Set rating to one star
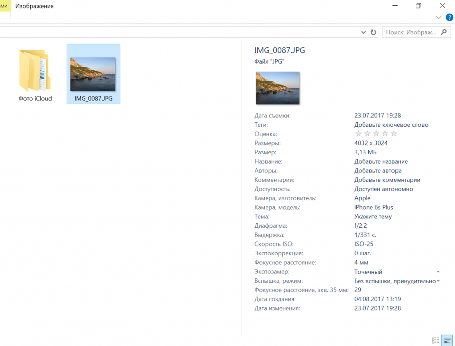Image resolution: width=455 pixels, height=346 pixels. 359,133
